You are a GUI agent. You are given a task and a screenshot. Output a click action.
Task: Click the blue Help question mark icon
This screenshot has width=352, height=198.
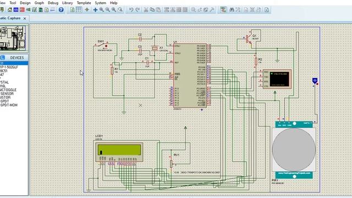61,10
